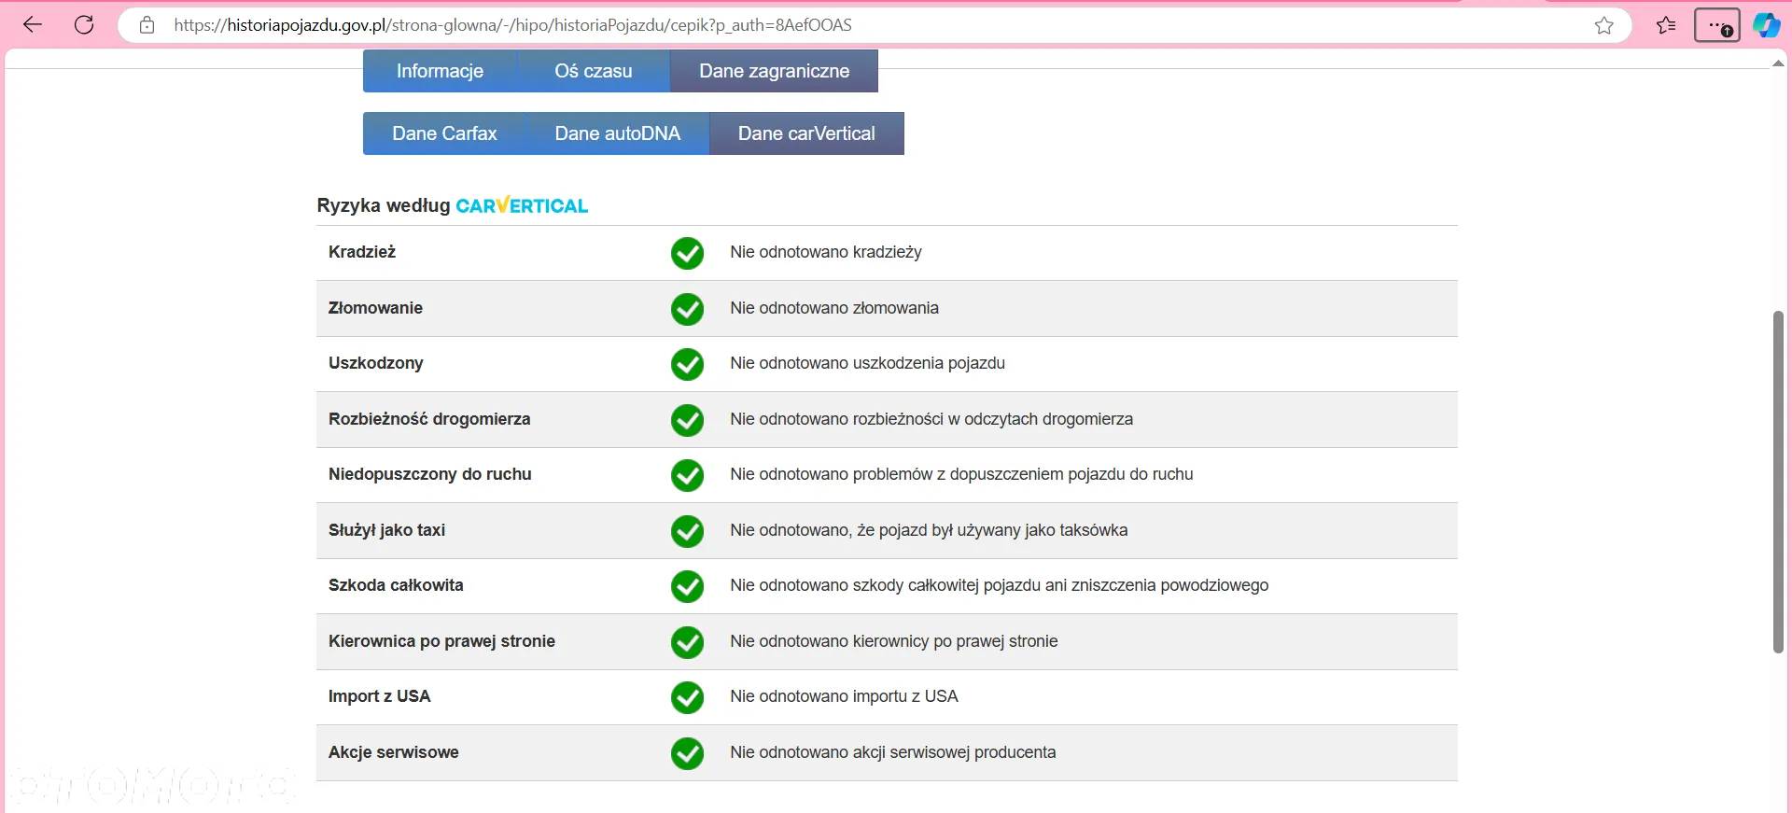Viewport: 1792px width, 813px height.
Task: Select the Dane carVertical tab
Action: pyautogui.click(x=806, y=133)
